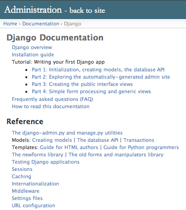Open the Caching link
Image resolution: width=186 pixels, height=210 pixels.
[x=21, y=176]
